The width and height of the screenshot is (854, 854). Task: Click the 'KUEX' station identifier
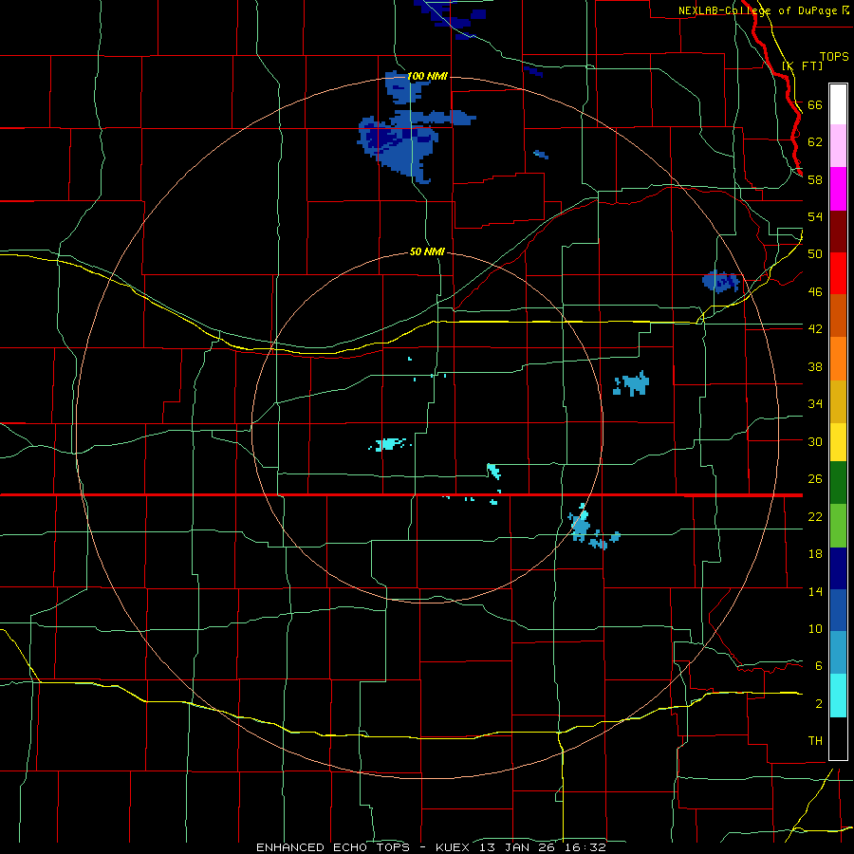coord(452,847)
